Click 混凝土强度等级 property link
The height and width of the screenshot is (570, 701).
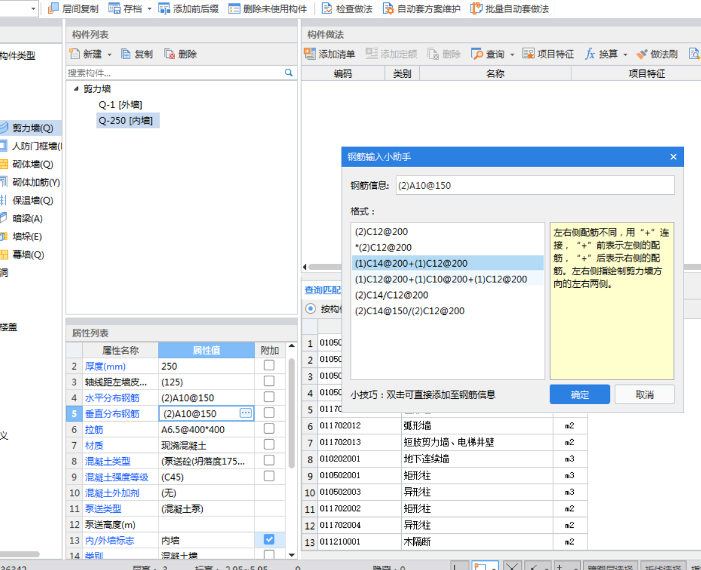click(x=116, y=478)
